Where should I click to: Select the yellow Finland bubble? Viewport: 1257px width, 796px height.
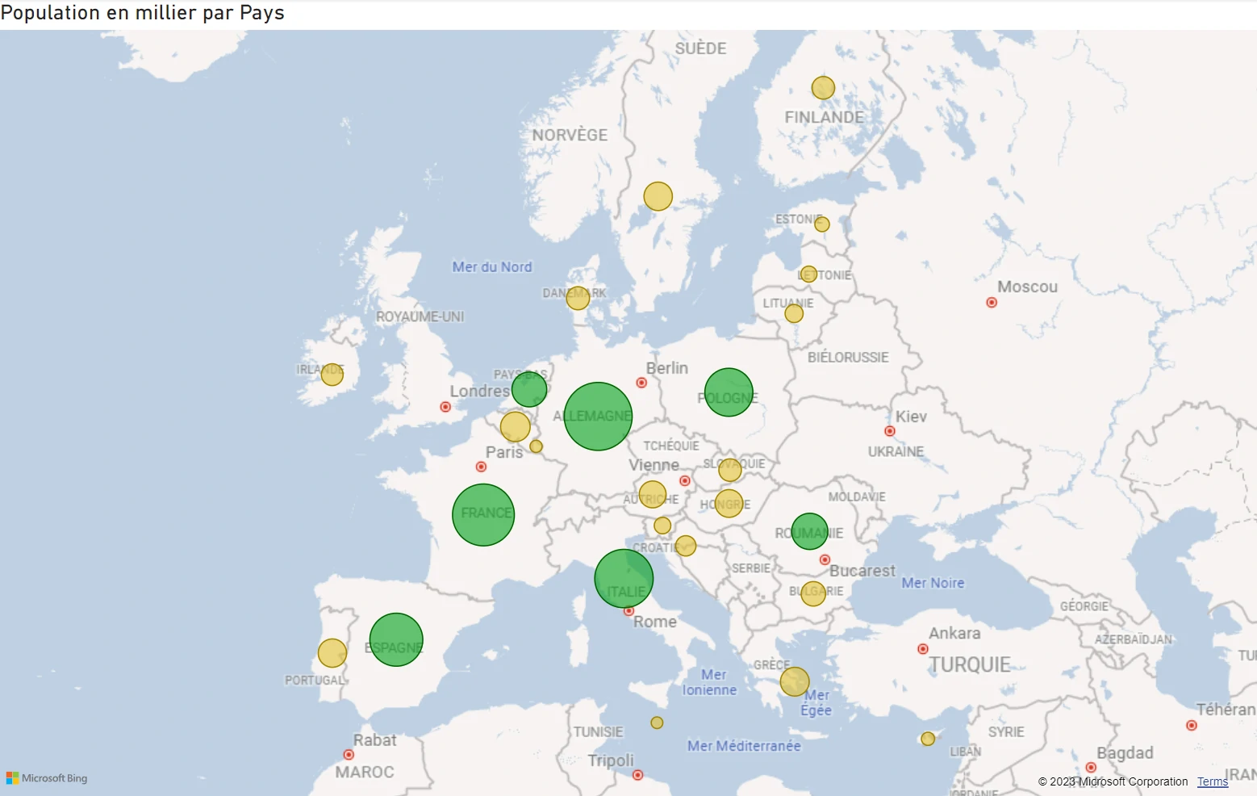tap(823, 88)
